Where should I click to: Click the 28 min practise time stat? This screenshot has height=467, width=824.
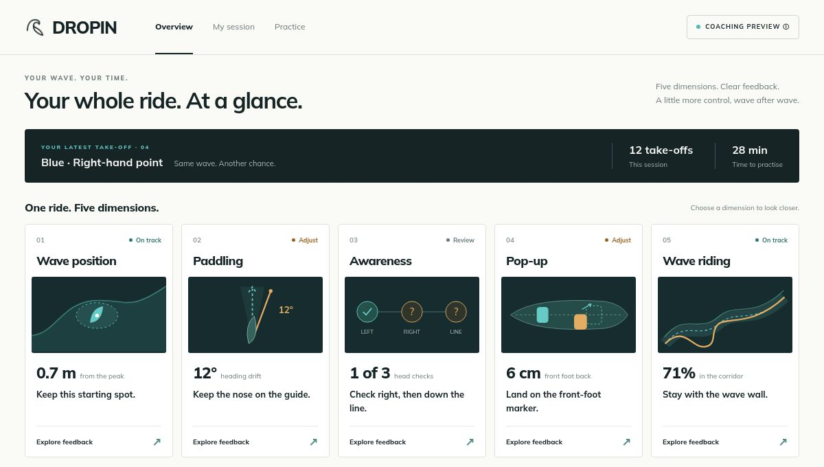pyautogui.click(x=757, y=156)
